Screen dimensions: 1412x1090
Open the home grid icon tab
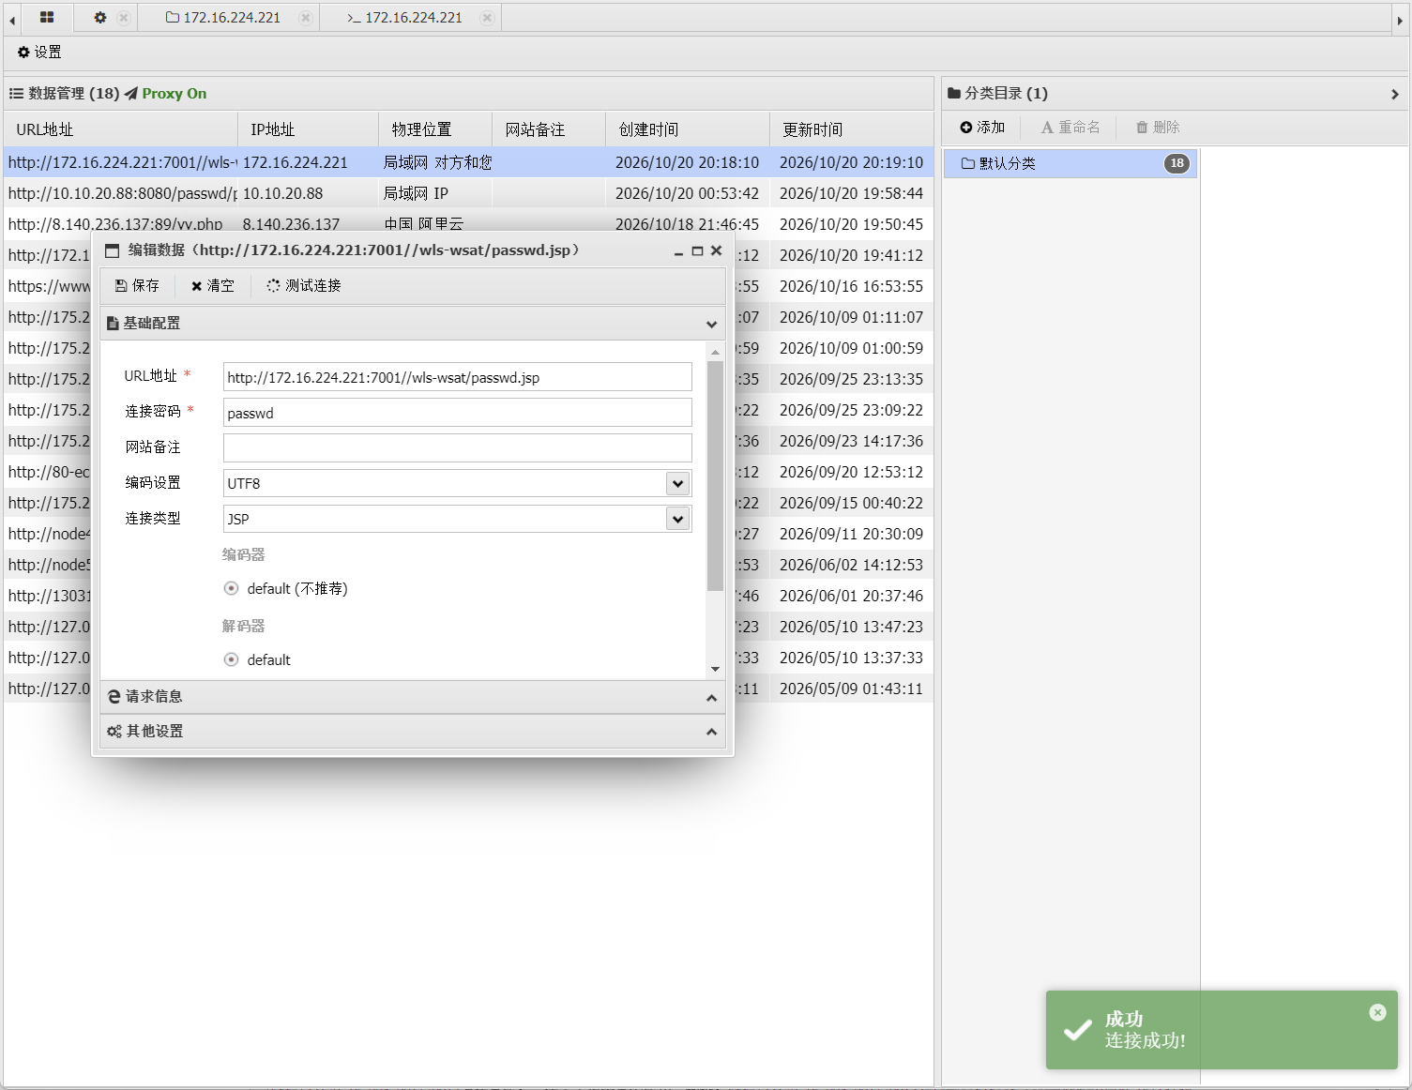[x=47, y=17]
